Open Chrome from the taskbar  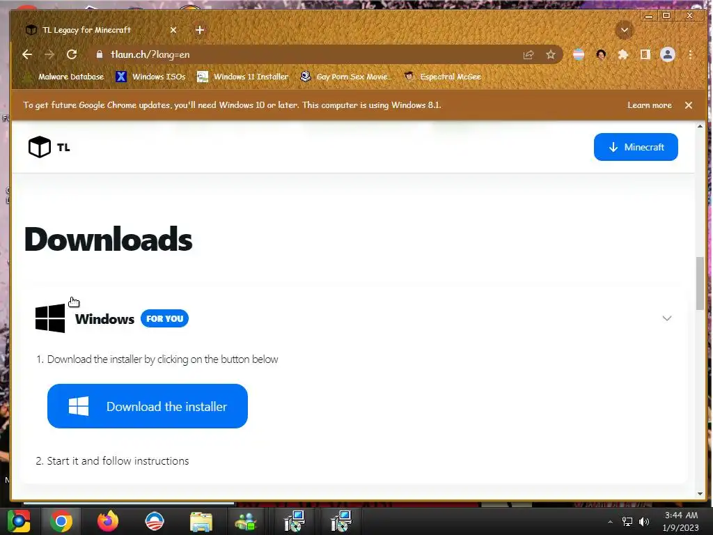61,521
